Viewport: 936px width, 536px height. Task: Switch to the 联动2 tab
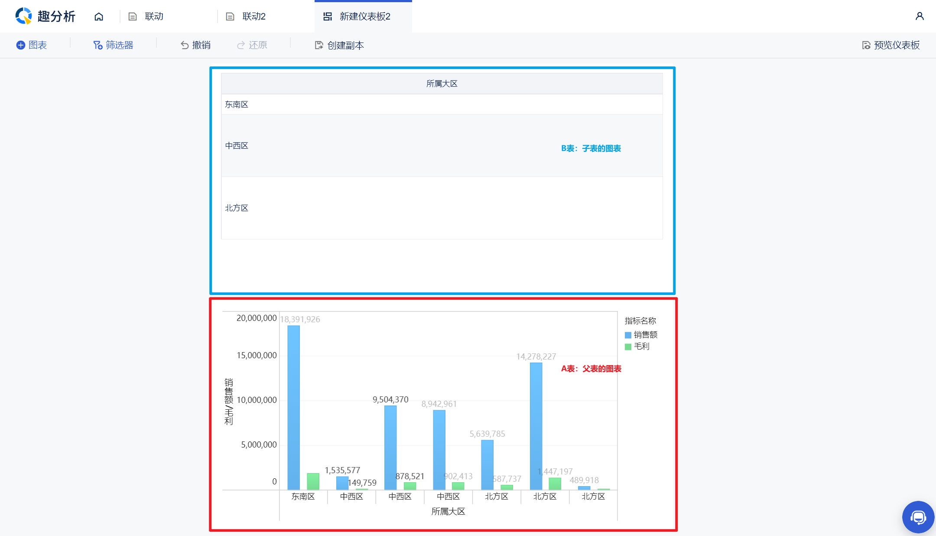point(253,16)
